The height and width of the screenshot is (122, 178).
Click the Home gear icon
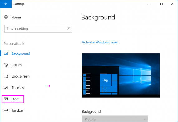pyautogui.click(x=6, y=17)
